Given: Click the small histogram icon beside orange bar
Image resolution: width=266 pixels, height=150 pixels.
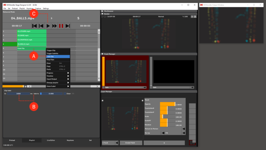Looking at the screenshot, I should (26, 86).
